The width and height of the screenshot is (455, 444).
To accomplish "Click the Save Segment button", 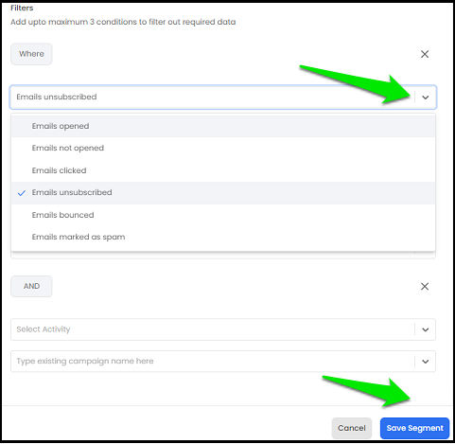I will coord(414,428).
